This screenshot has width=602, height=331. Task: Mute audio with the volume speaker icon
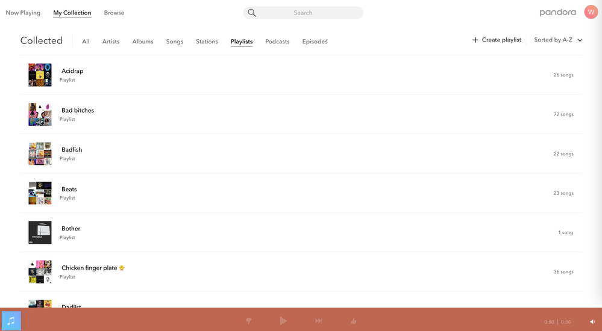(592, 322)
